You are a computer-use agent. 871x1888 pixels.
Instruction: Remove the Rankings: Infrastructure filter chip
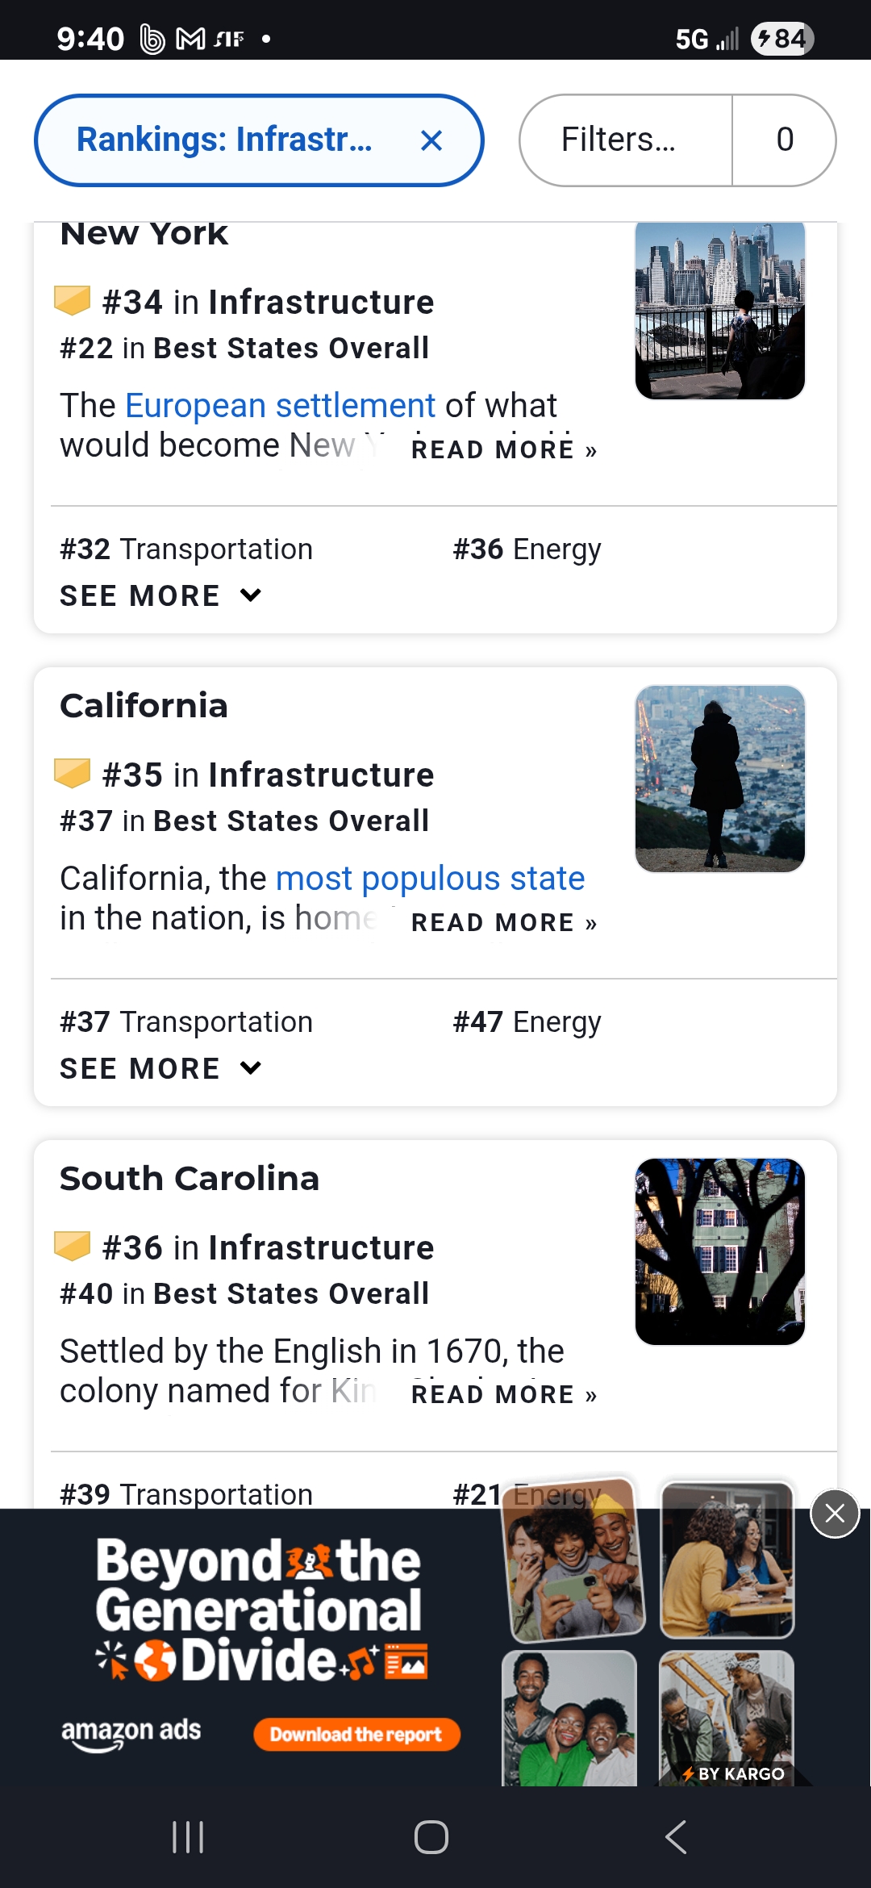click(x=431, y=140)
